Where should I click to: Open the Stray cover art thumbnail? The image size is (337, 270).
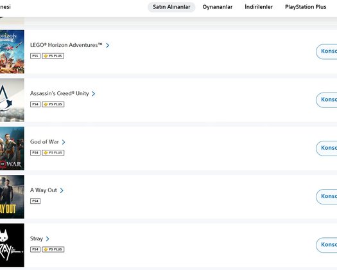coord(12,245)
